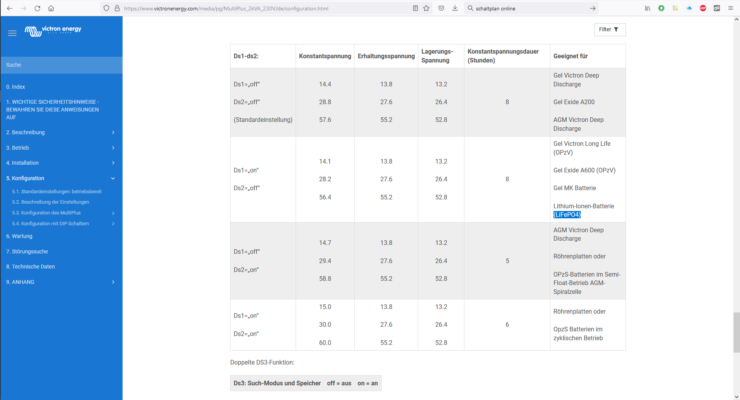Open the blue cloud extension
740x400 pixels.
coord(689,8)
